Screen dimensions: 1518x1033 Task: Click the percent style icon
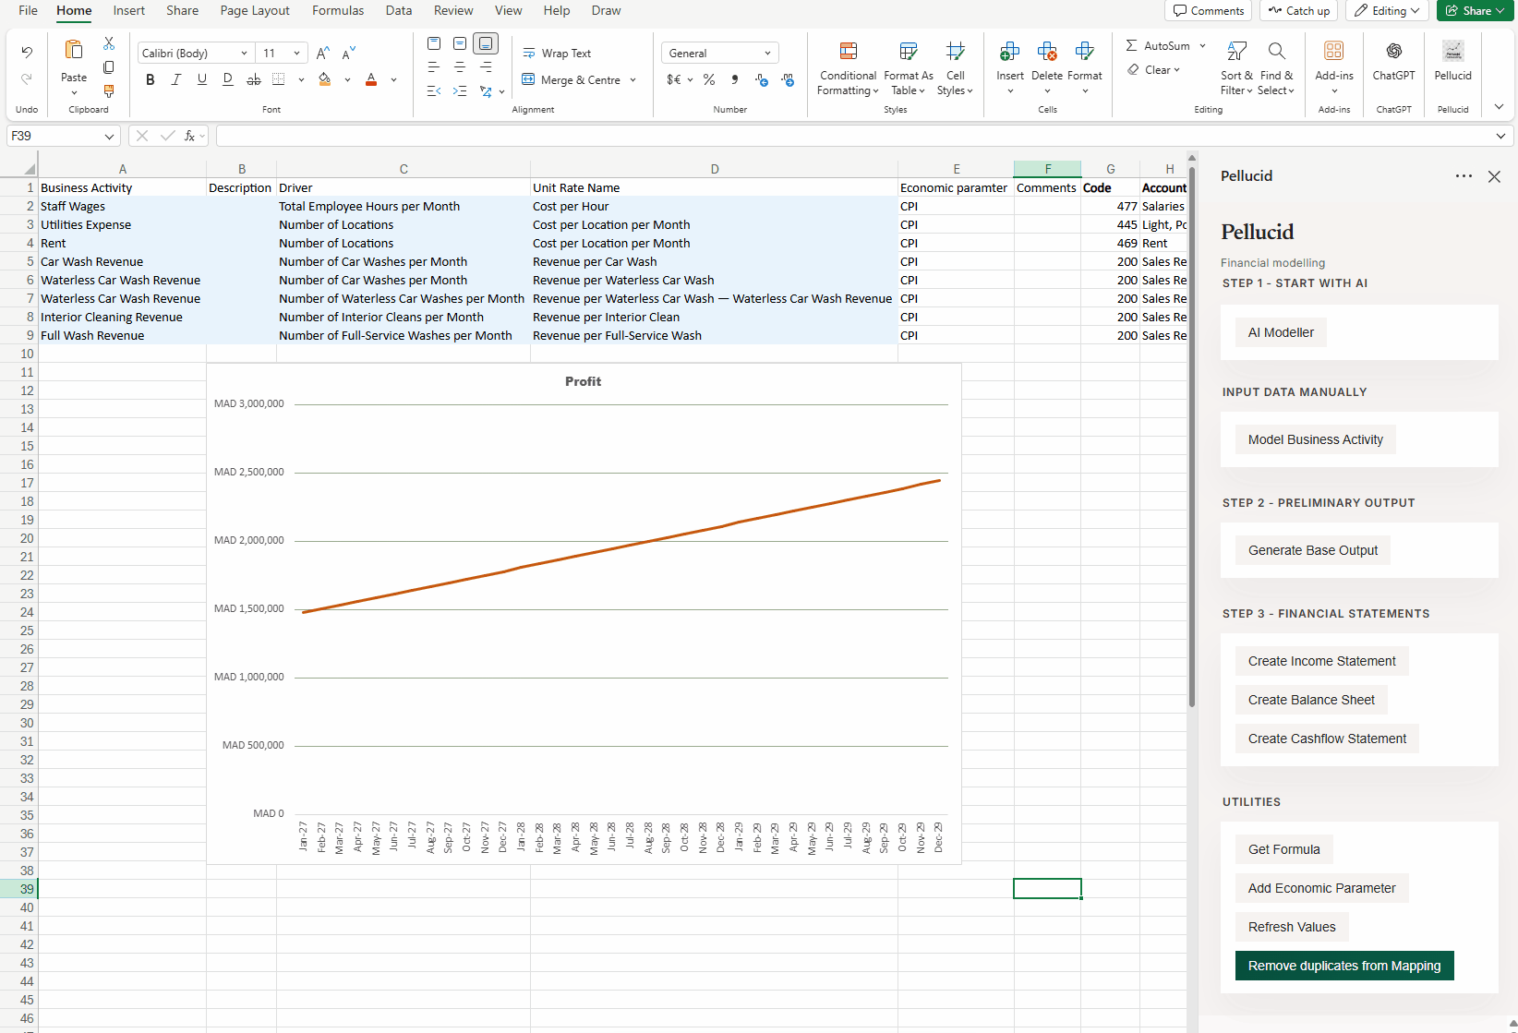coord(709,80)
